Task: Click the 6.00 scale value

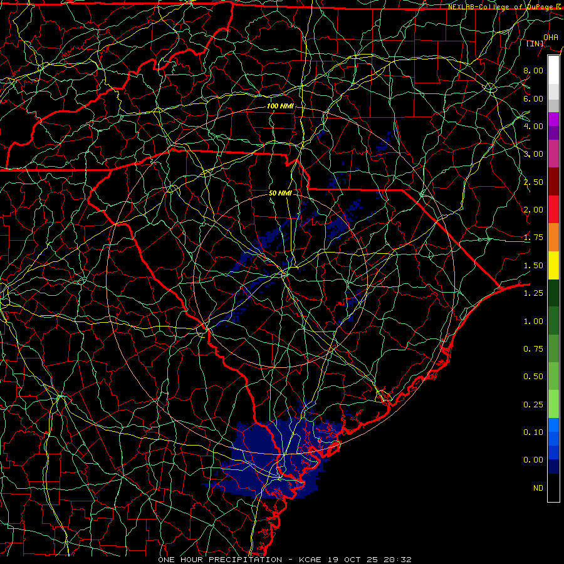Action: tap(533, 98)
